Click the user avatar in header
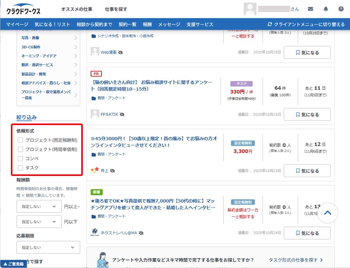This screenshot has height=268, width=350. click(250, 9)
